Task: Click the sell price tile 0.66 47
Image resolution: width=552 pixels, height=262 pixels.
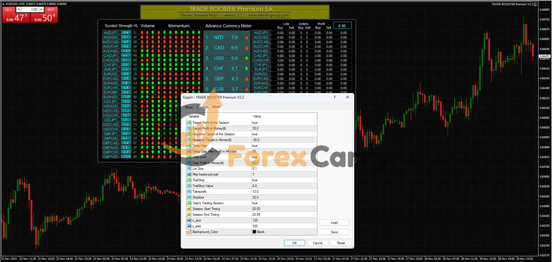Action: click(16, 18)
